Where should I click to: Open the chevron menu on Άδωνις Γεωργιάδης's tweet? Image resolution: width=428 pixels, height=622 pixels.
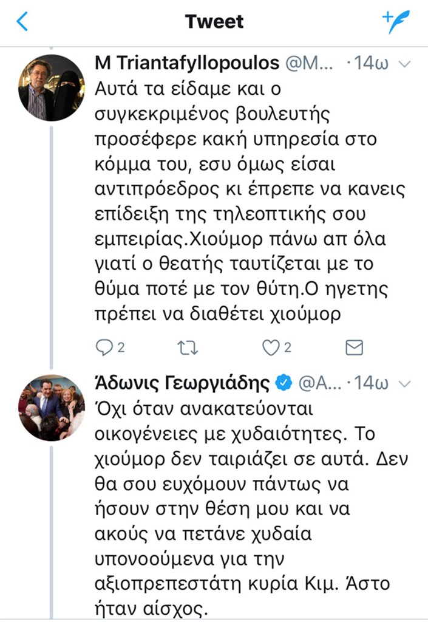point(407,383)
